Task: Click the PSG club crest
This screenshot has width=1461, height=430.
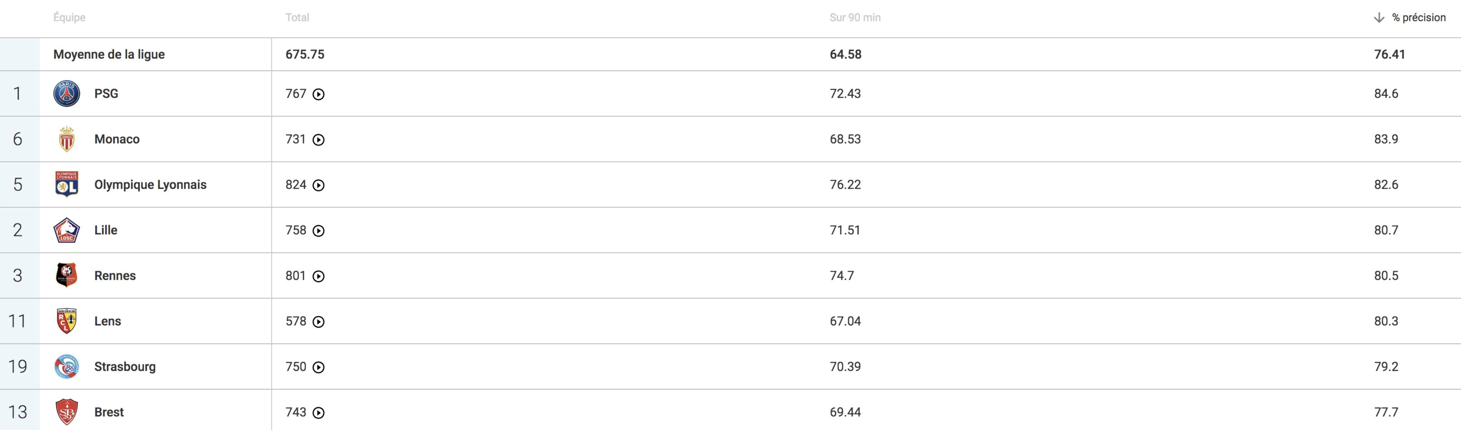Action: tap(66, 93)
